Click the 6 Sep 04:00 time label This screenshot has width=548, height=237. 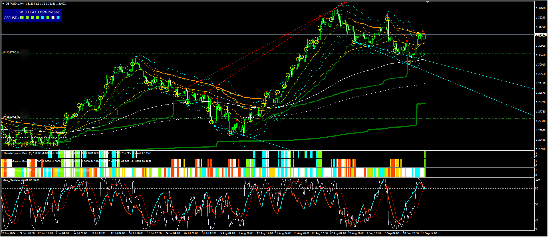pyautogui.click(x=392, y=233)
